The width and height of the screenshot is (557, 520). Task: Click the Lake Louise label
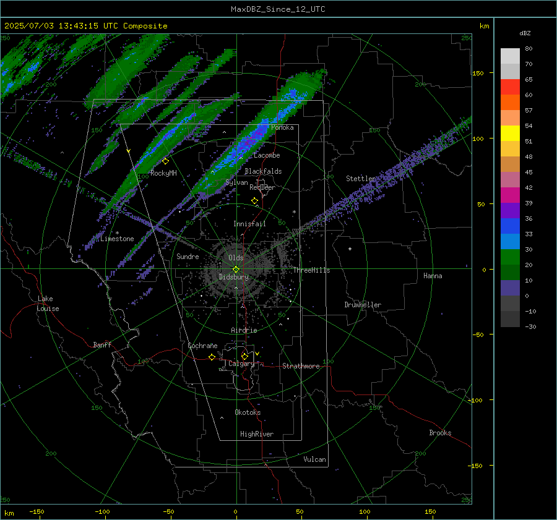pos(48,304)
